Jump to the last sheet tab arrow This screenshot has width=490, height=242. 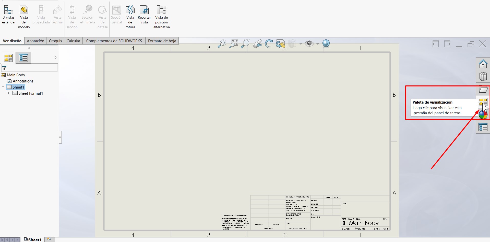[17, 240]
